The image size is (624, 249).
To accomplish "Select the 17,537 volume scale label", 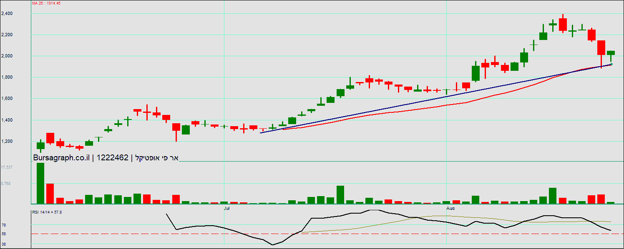I will click(x=6, y=167).
